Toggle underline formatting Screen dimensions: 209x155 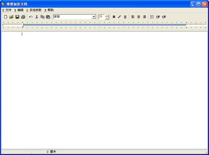(125, 17)
